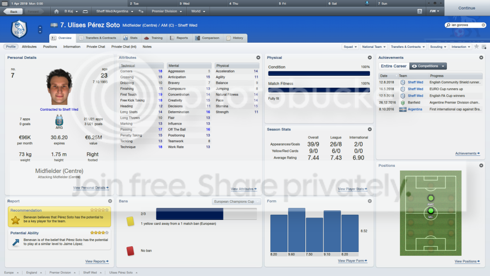
Task: Click the star icon to shortlist the player
Action: click(x=476, y=46)
